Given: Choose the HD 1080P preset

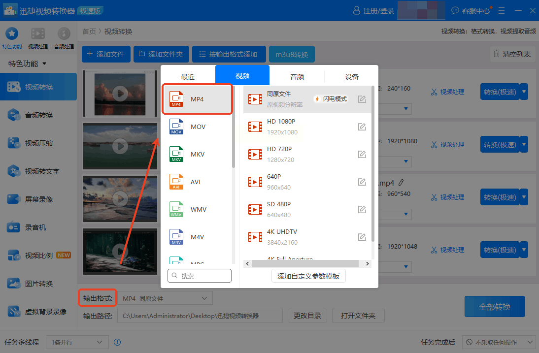Looking at the screenshot, I should coord(307,127).
